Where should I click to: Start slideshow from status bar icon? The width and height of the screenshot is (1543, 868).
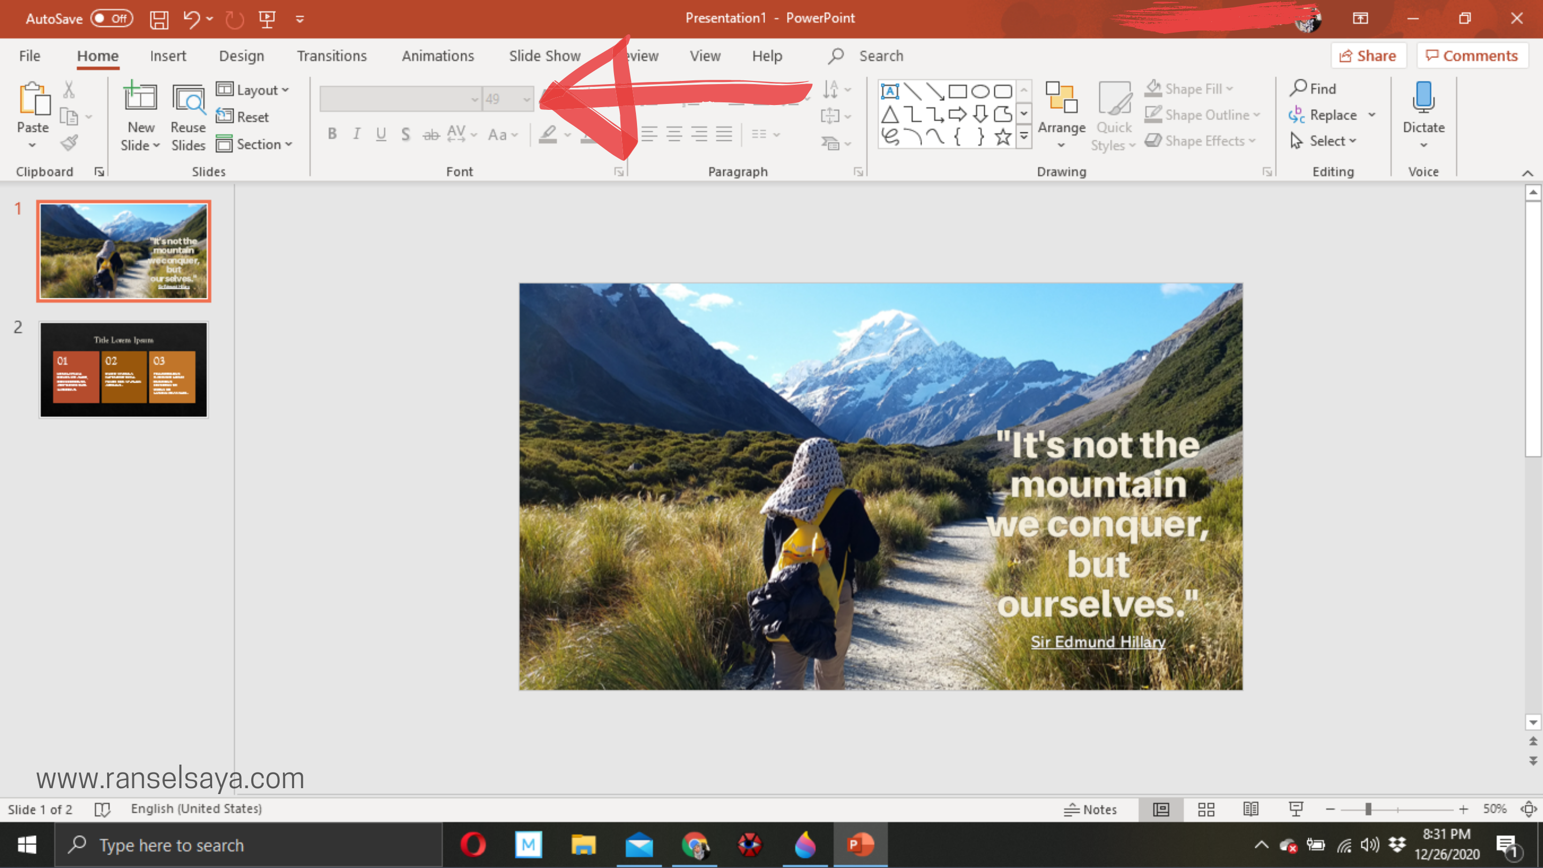[x=1295, y=809]
